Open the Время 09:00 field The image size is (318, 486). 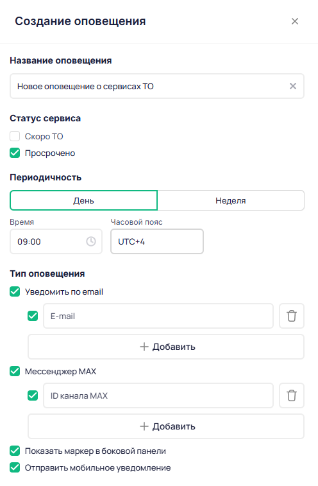click(56, 241)
